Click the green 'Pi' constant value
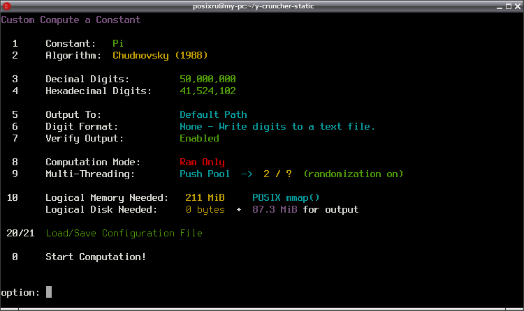 [x=118, y=44]
